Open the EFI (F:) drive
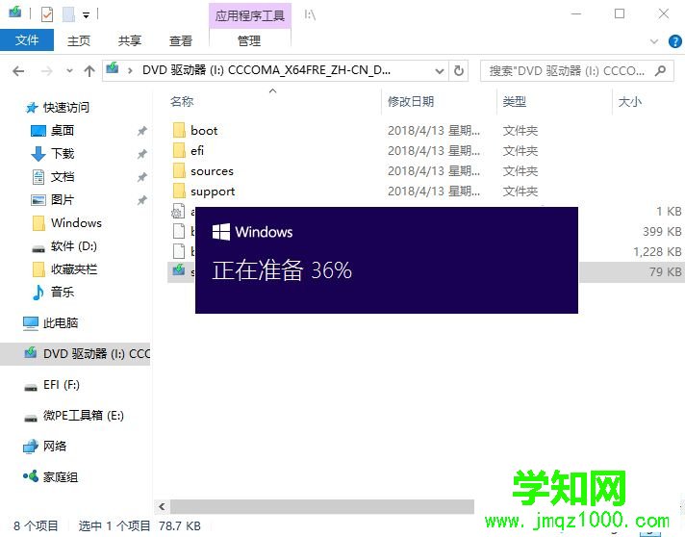Screen dimensions: 685x537 click(62, 385)
